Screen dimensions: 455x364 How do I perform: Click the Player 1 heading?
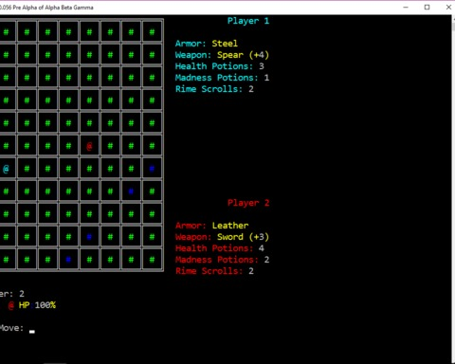(248, 21)
